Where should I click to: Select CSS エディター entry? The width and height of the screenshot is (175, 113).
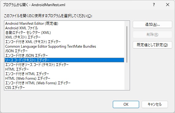coord(64,88)
